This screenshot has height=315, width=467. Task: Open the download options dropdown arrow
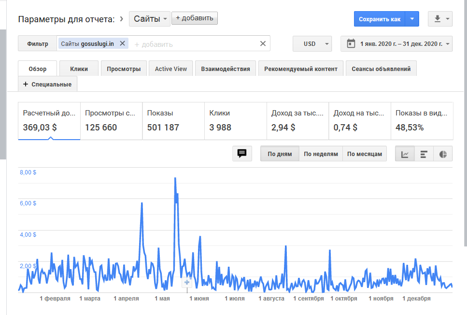pyautogui.click(x=447, y=19)
